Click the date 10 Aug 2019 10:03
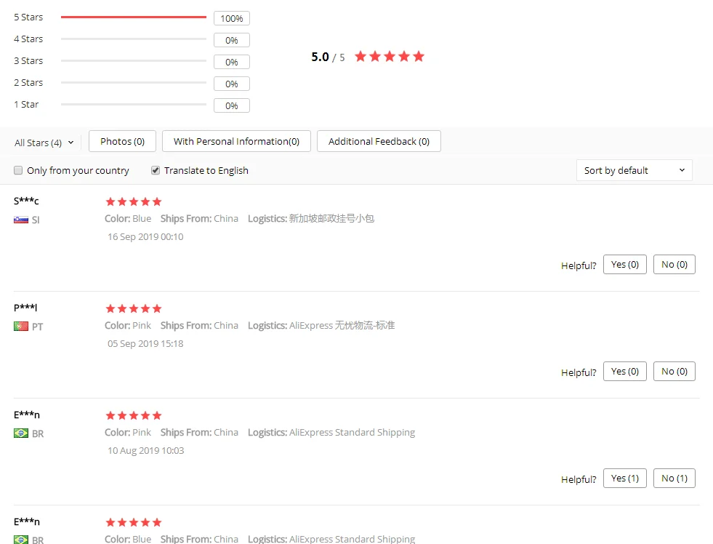 146,451
